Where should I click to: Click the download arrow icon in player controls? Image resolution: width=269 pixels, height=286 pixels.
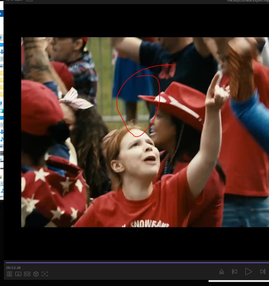coord(18,274)
